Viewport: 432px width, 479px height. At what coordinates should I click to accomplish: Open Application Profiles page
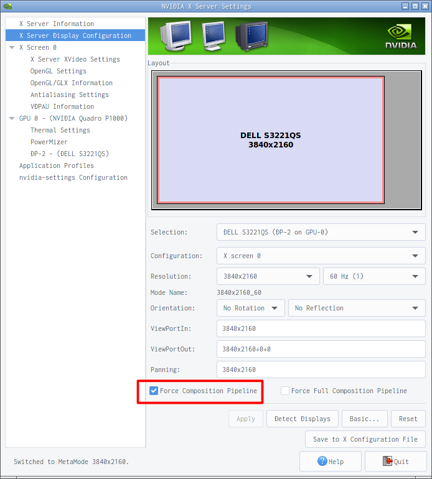pyautogui.click(x=57, y=165)
